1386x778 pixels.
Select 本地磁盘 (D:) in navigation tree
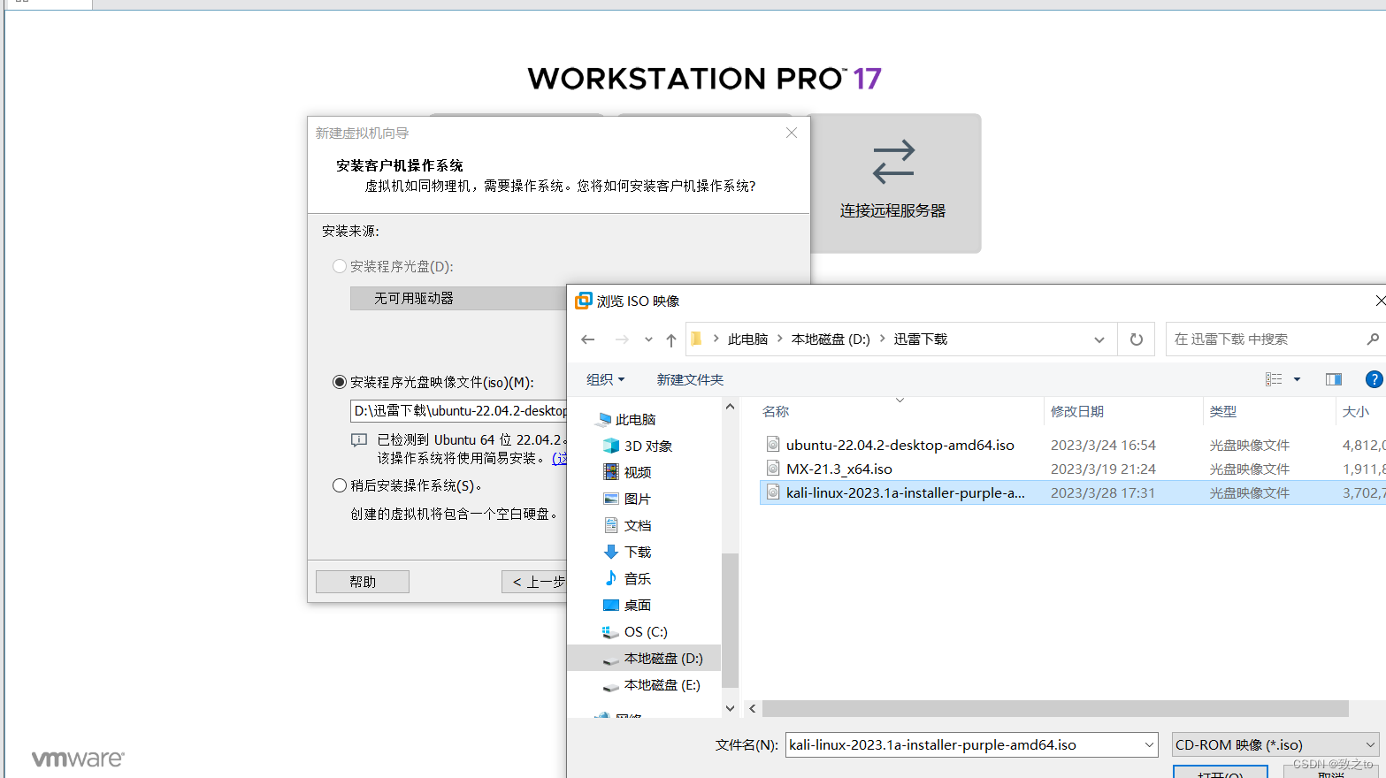(x=645, y=658)
